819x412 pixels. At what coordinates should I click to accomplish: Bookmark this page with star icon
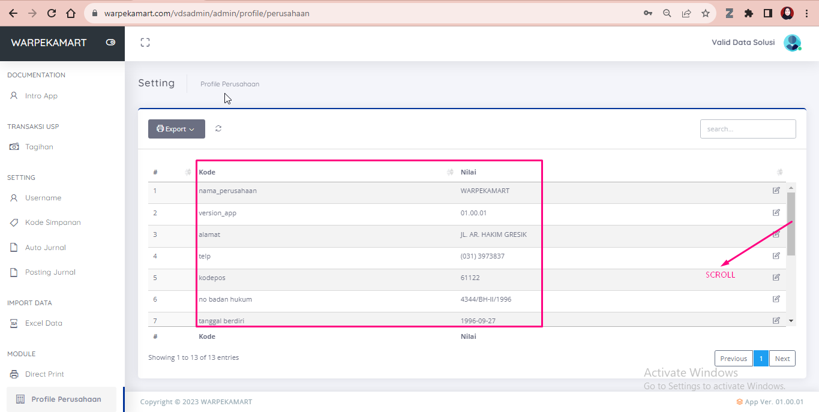pos(706,13)
